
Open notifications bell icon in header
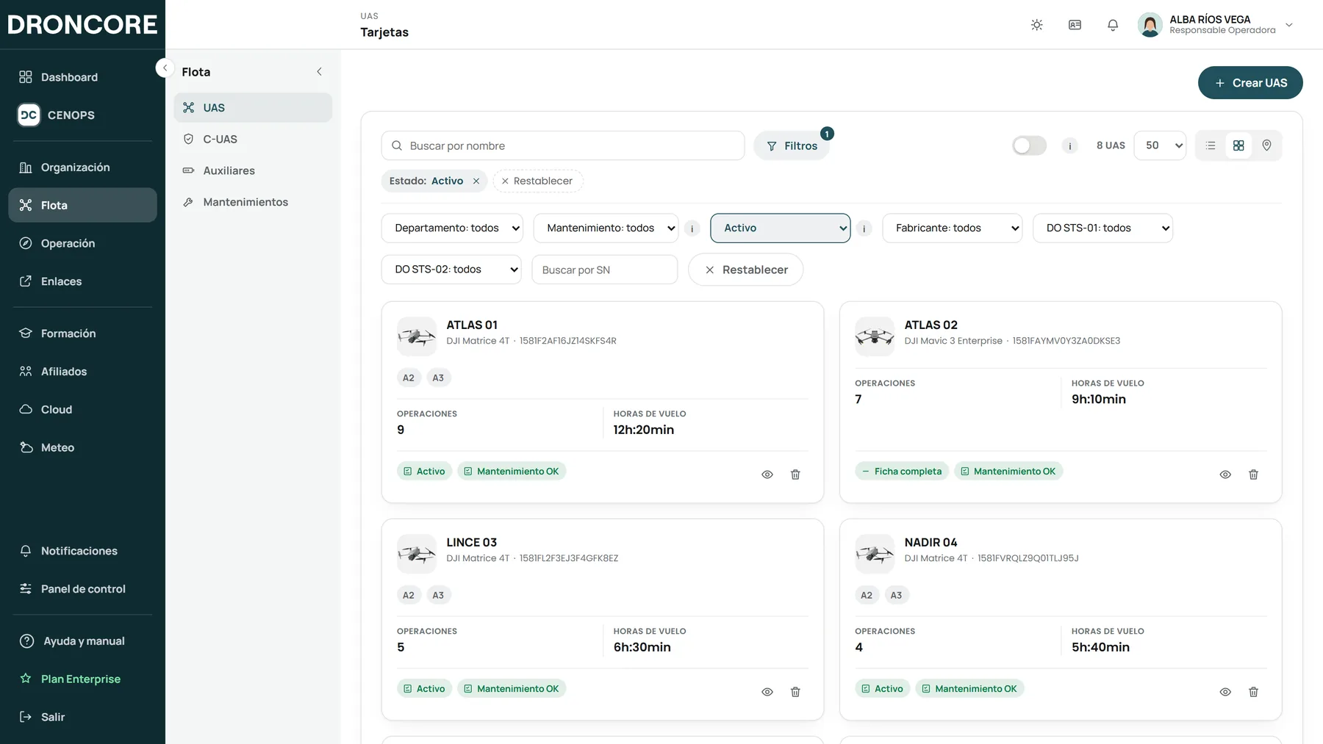pos(1113,25)
